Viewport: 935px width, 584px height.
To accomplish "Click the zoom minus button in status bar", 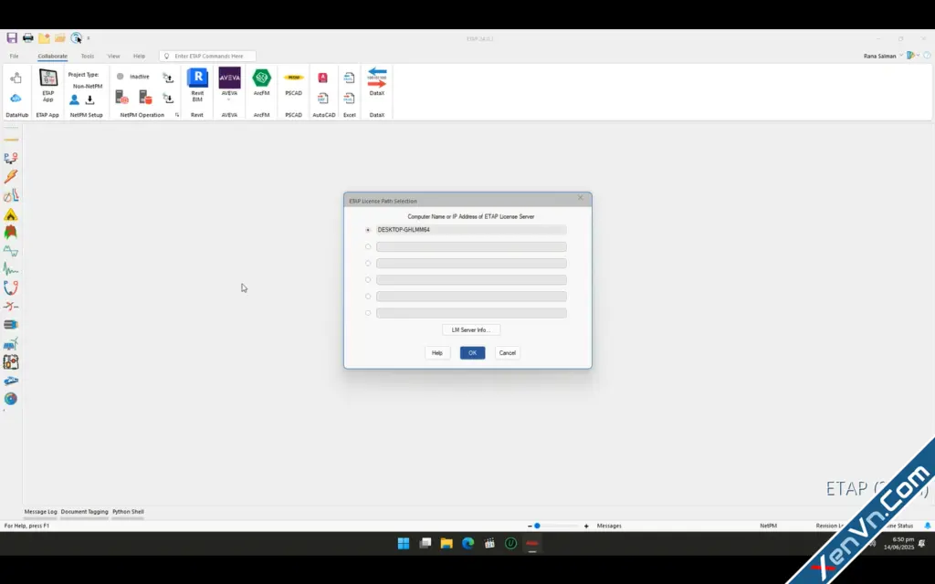I will pos(530,526).
